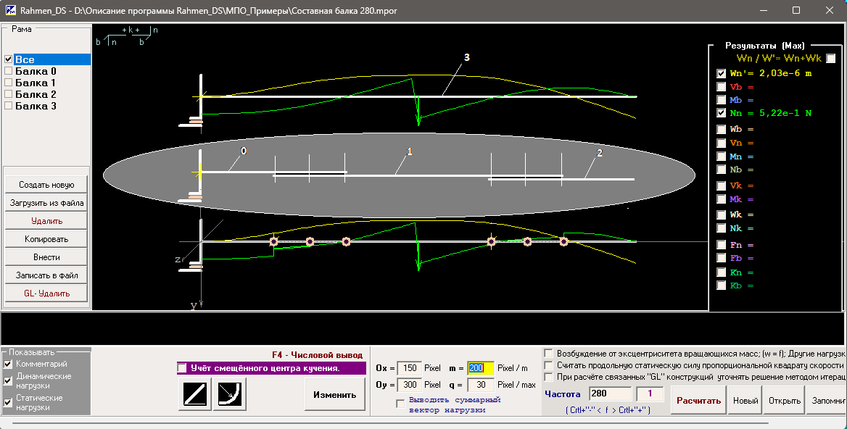Click the Расчитать button
The width and height of the screenshot is (847, 429).
tap(698, 401)
